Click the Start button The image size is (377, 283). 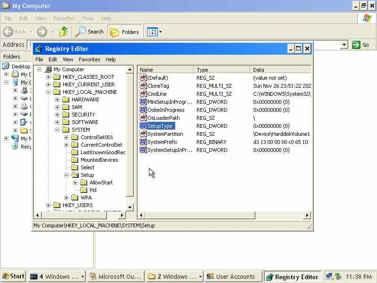pyautogui.click(x=14, y=276)
